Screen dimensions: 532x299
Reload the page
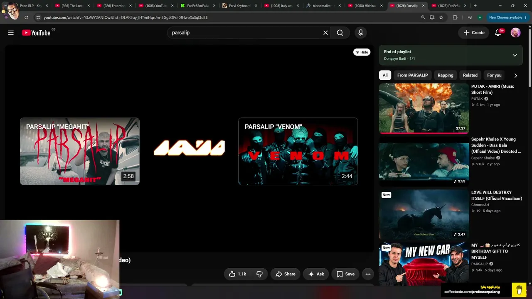click(26, 17)
